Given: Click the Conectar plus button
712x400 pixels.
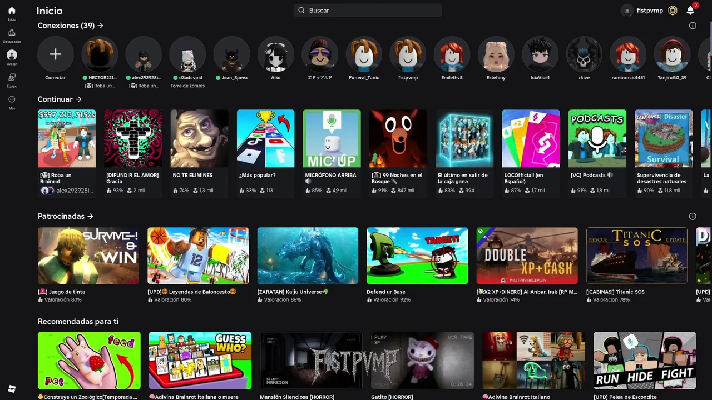Looking at the screenshot, I should [x=55, y=54].
